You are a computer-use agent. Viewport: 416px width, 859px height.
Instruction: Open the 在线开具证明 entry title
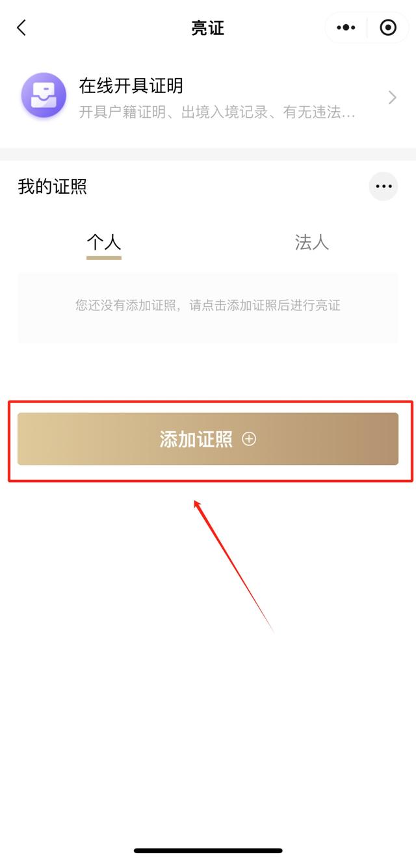coord(131,85)
